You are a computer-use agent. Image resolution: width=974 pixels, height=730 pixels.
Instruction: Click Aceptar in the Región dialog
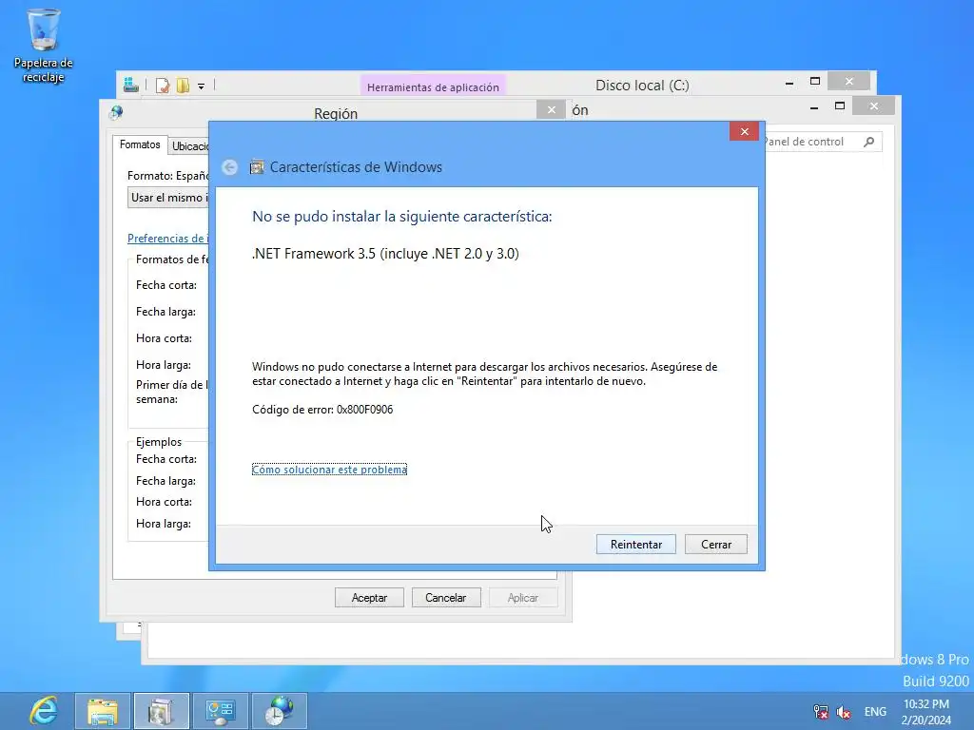pos(370,598)
